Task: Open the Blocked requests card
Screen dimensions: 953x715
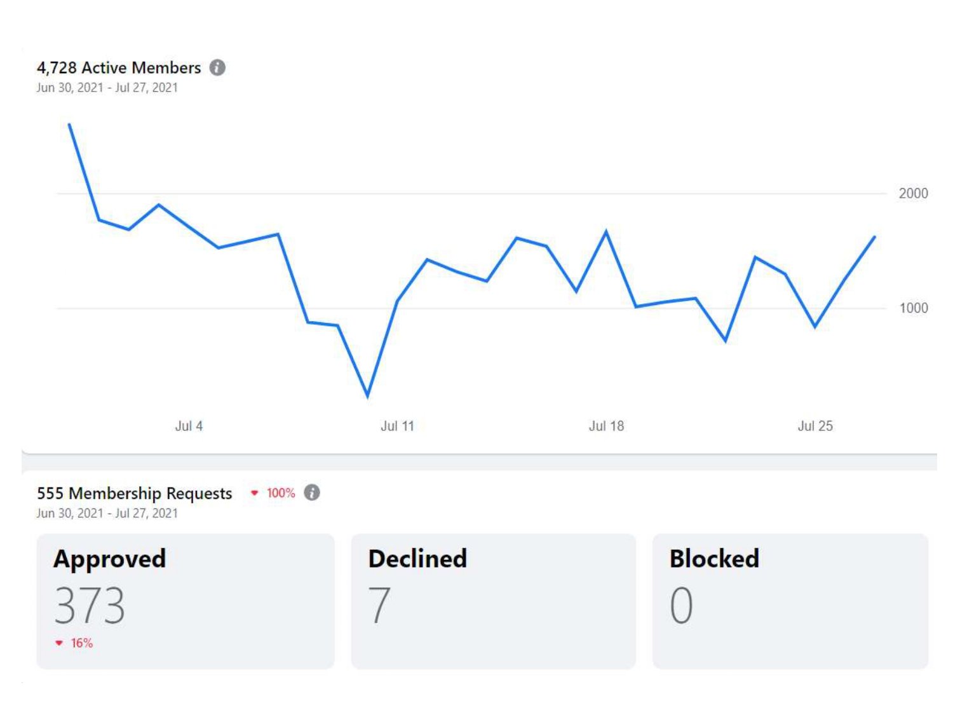Action: coord(790,601)
